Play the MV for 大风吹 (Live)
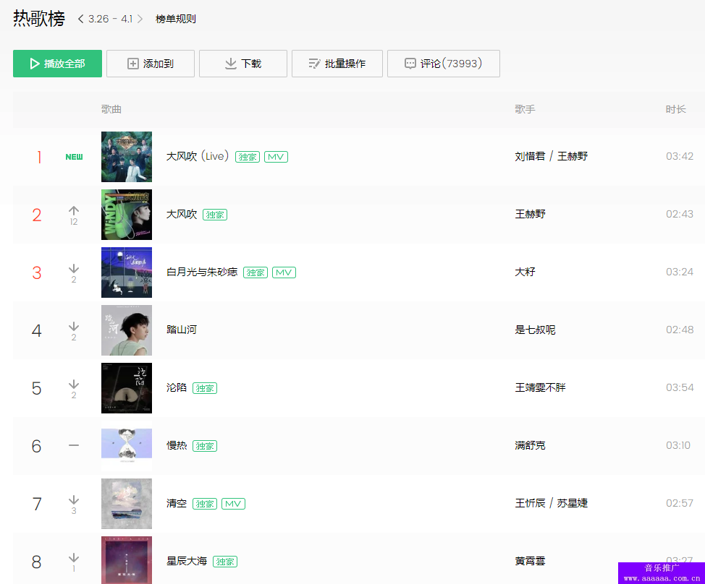Image resolution: width=705 pixels, height=584 pixels. [x=276, y=157]
